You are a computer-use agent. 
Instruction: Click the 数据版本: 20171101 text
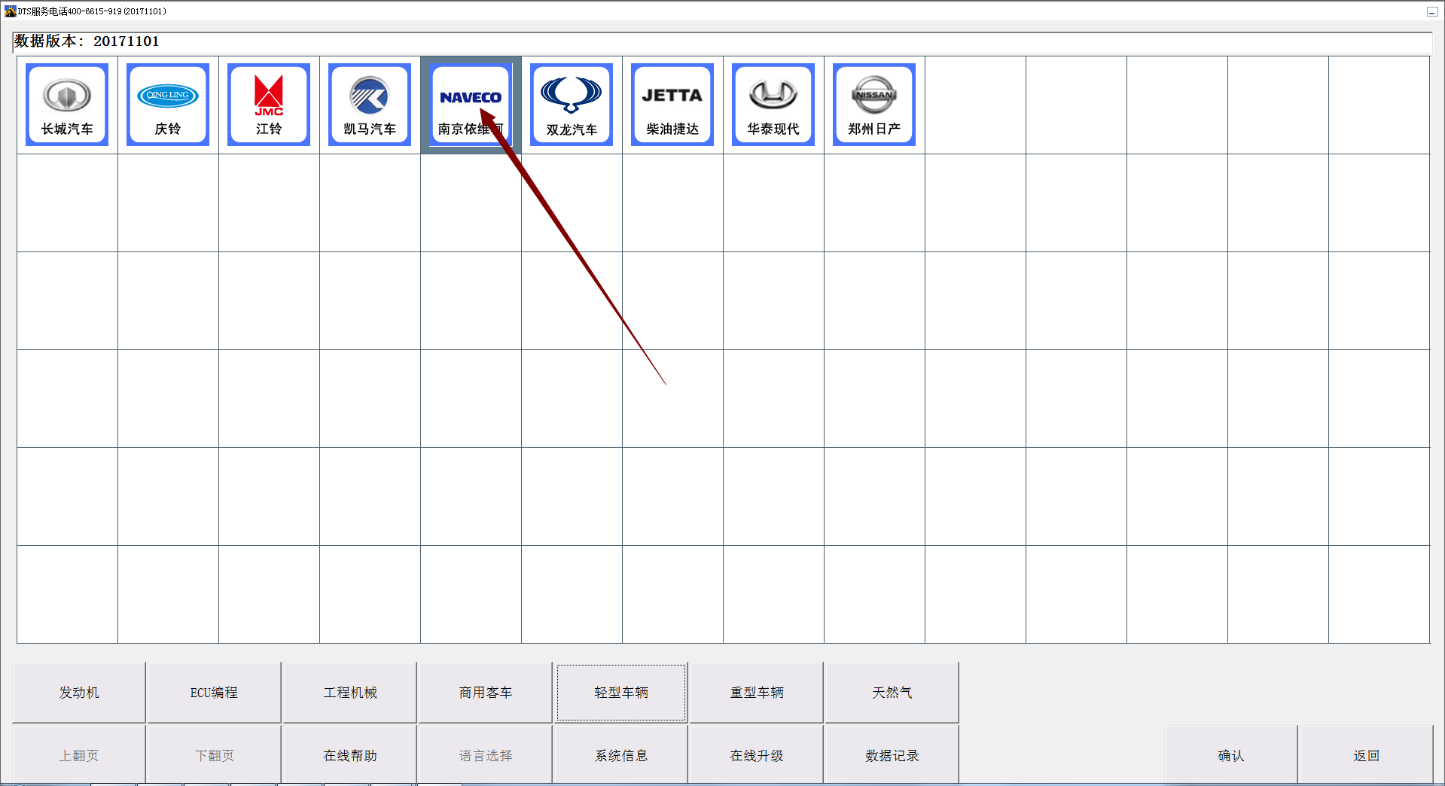click(87, 41)
